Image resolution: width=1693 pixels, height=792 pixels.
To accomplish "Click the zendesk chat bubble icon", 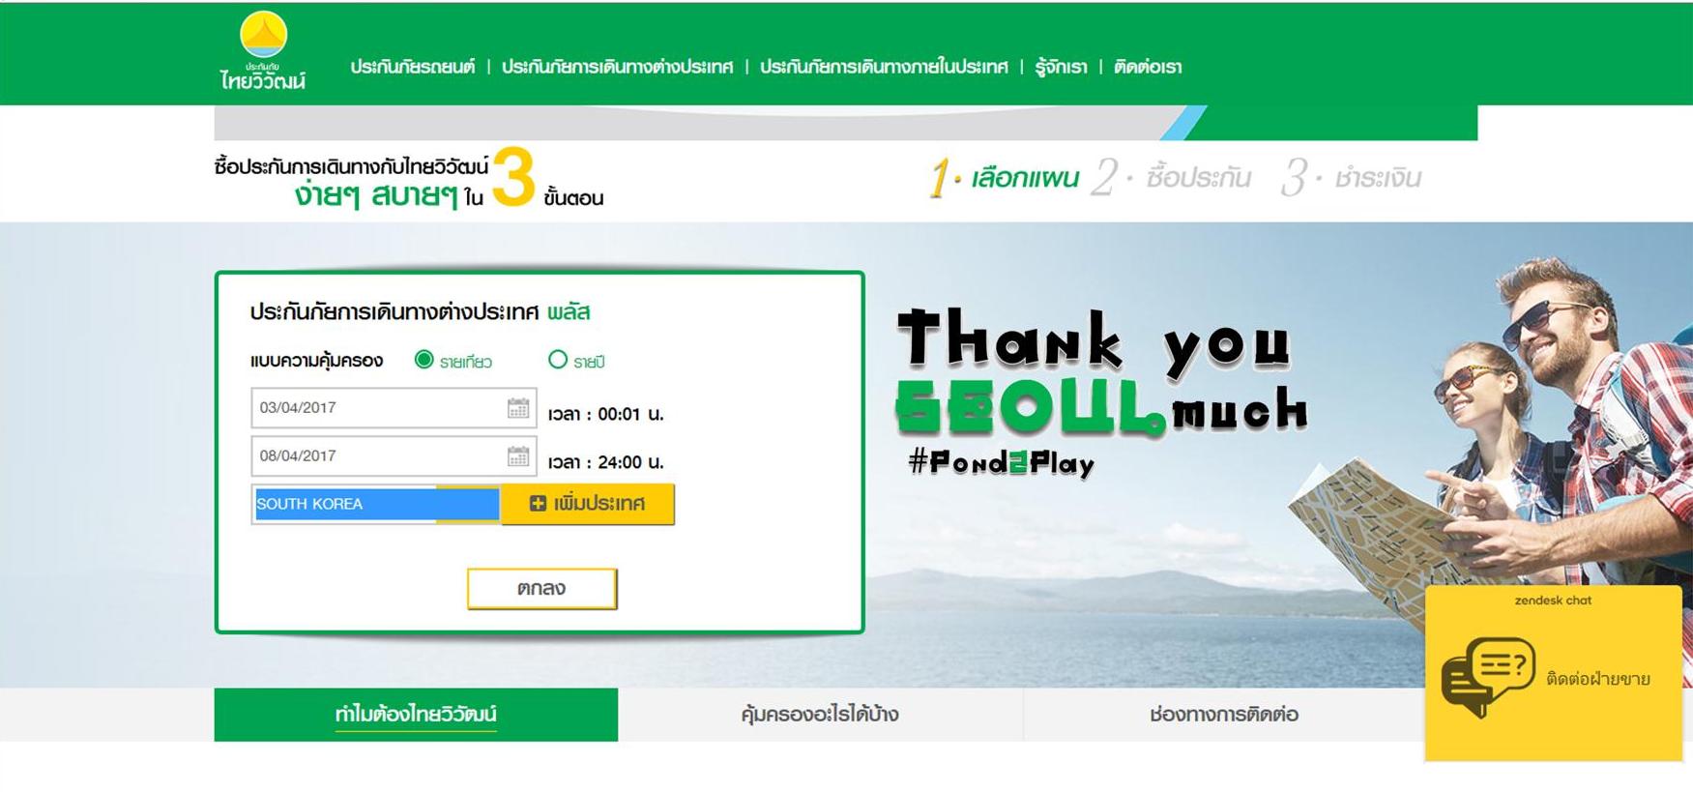I will point(1487,676).
